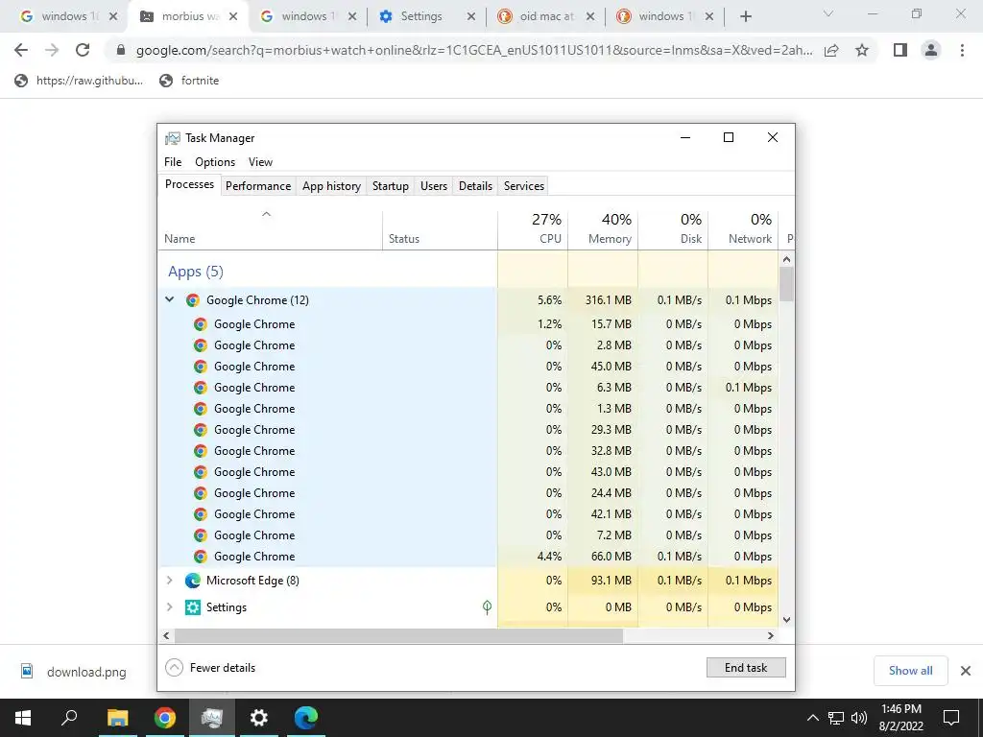The height and width of the screenshot is (737, 983).
Task: Switch to the Performance tab
Action: tap(258, 185)
